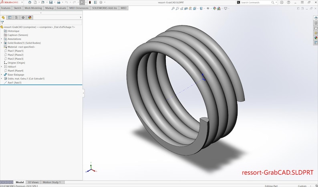The width and height of the screenshot is (318, 187).
Task: Click the Display Style cube icon
Action: [x=201, y=8]
